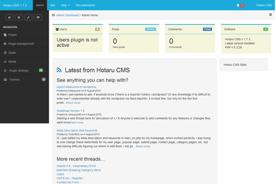The height and width of the screenshot is (184, 276).
Task: Click the orange badge in Users panel
Action: (97, 29)
